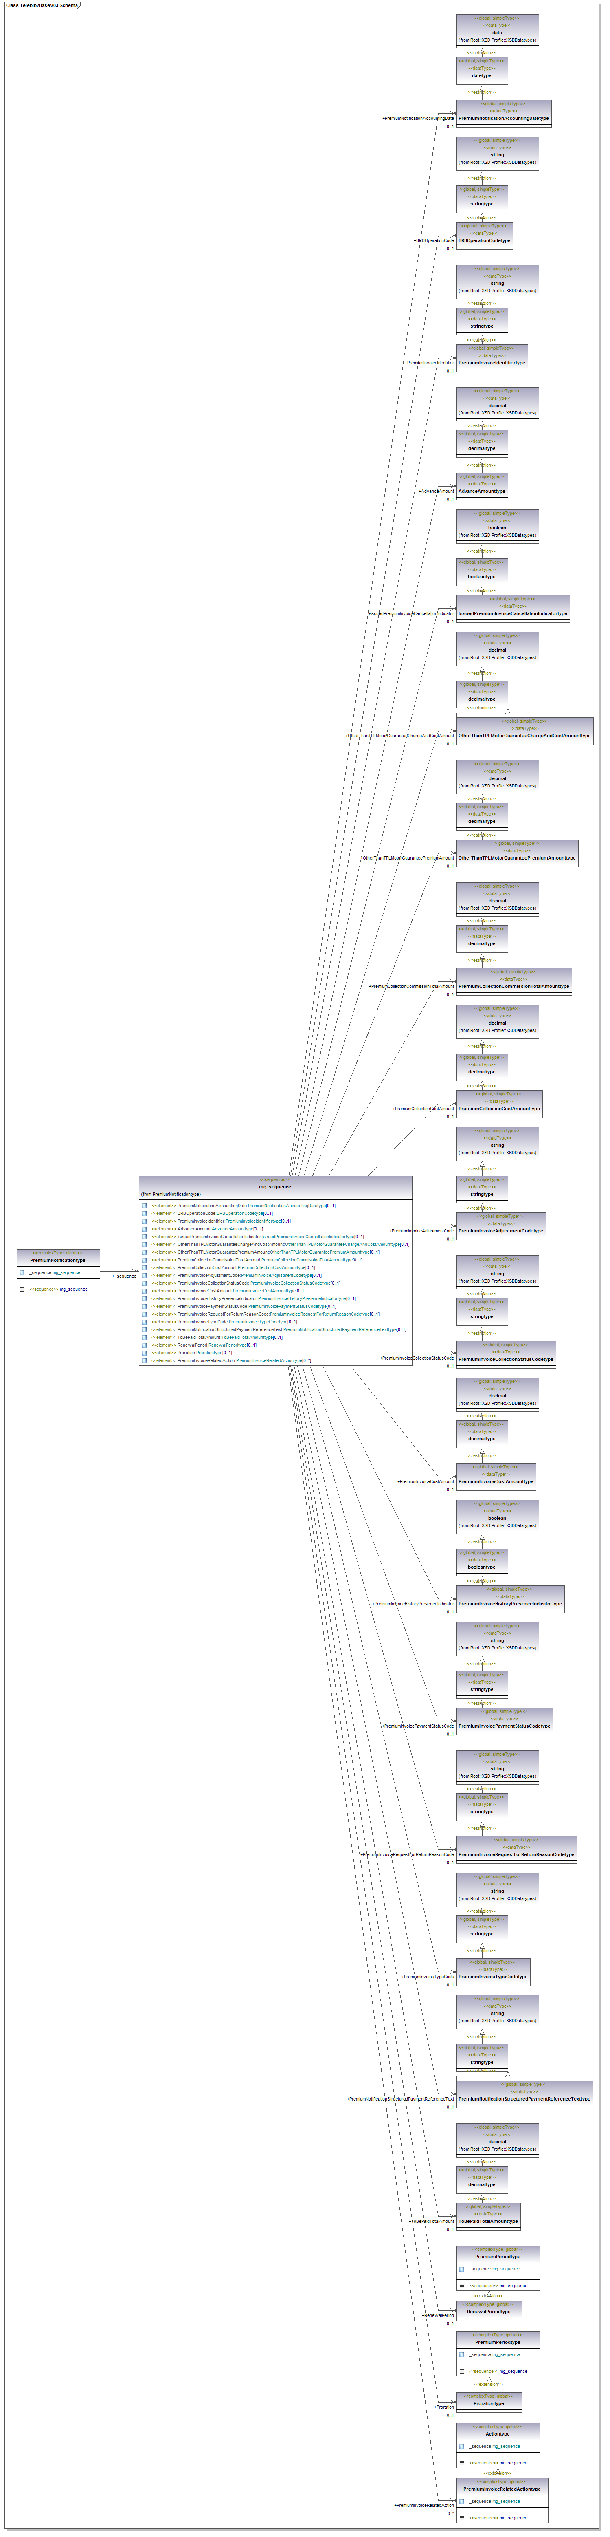Select the PremiumCollectionCostAmounttype class box
The width and height of the screenshot is (610, 2537).
(498, 1108)
